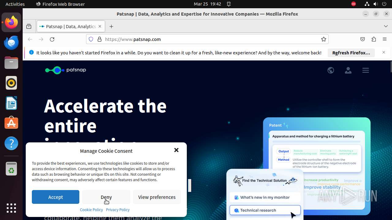Click the tracking protection shield icon

(x=91, y=39)
